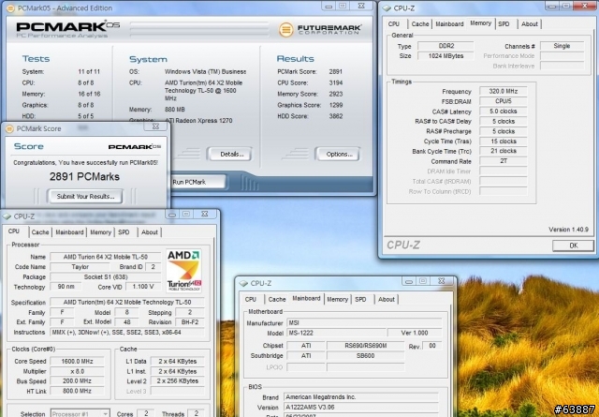Image resolution: width=599 pixels, height=417 pixels.
Task: Click the Southbridge field SB600
Action: tap(365, 355)
